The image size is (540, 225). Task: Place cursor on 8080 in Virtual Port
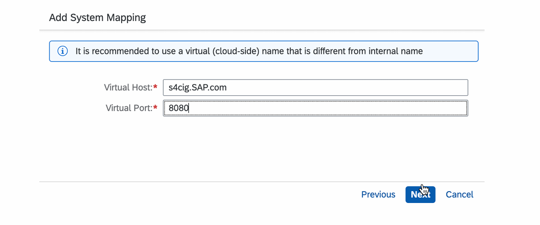pyautogui.click(x=178, y=108)
